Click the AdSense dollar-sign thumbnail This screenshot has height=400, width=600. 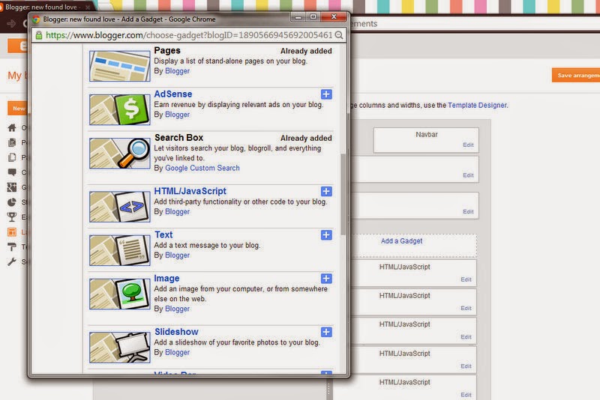click(x=120, y=109)
